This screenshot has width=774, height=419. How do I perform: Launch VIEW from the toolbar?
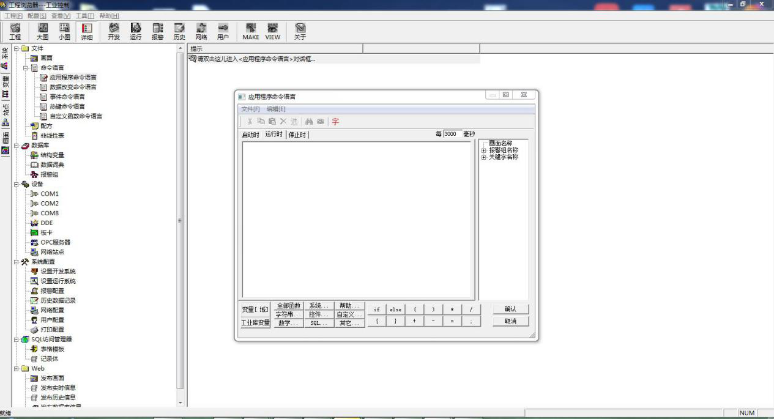point(272,31)
